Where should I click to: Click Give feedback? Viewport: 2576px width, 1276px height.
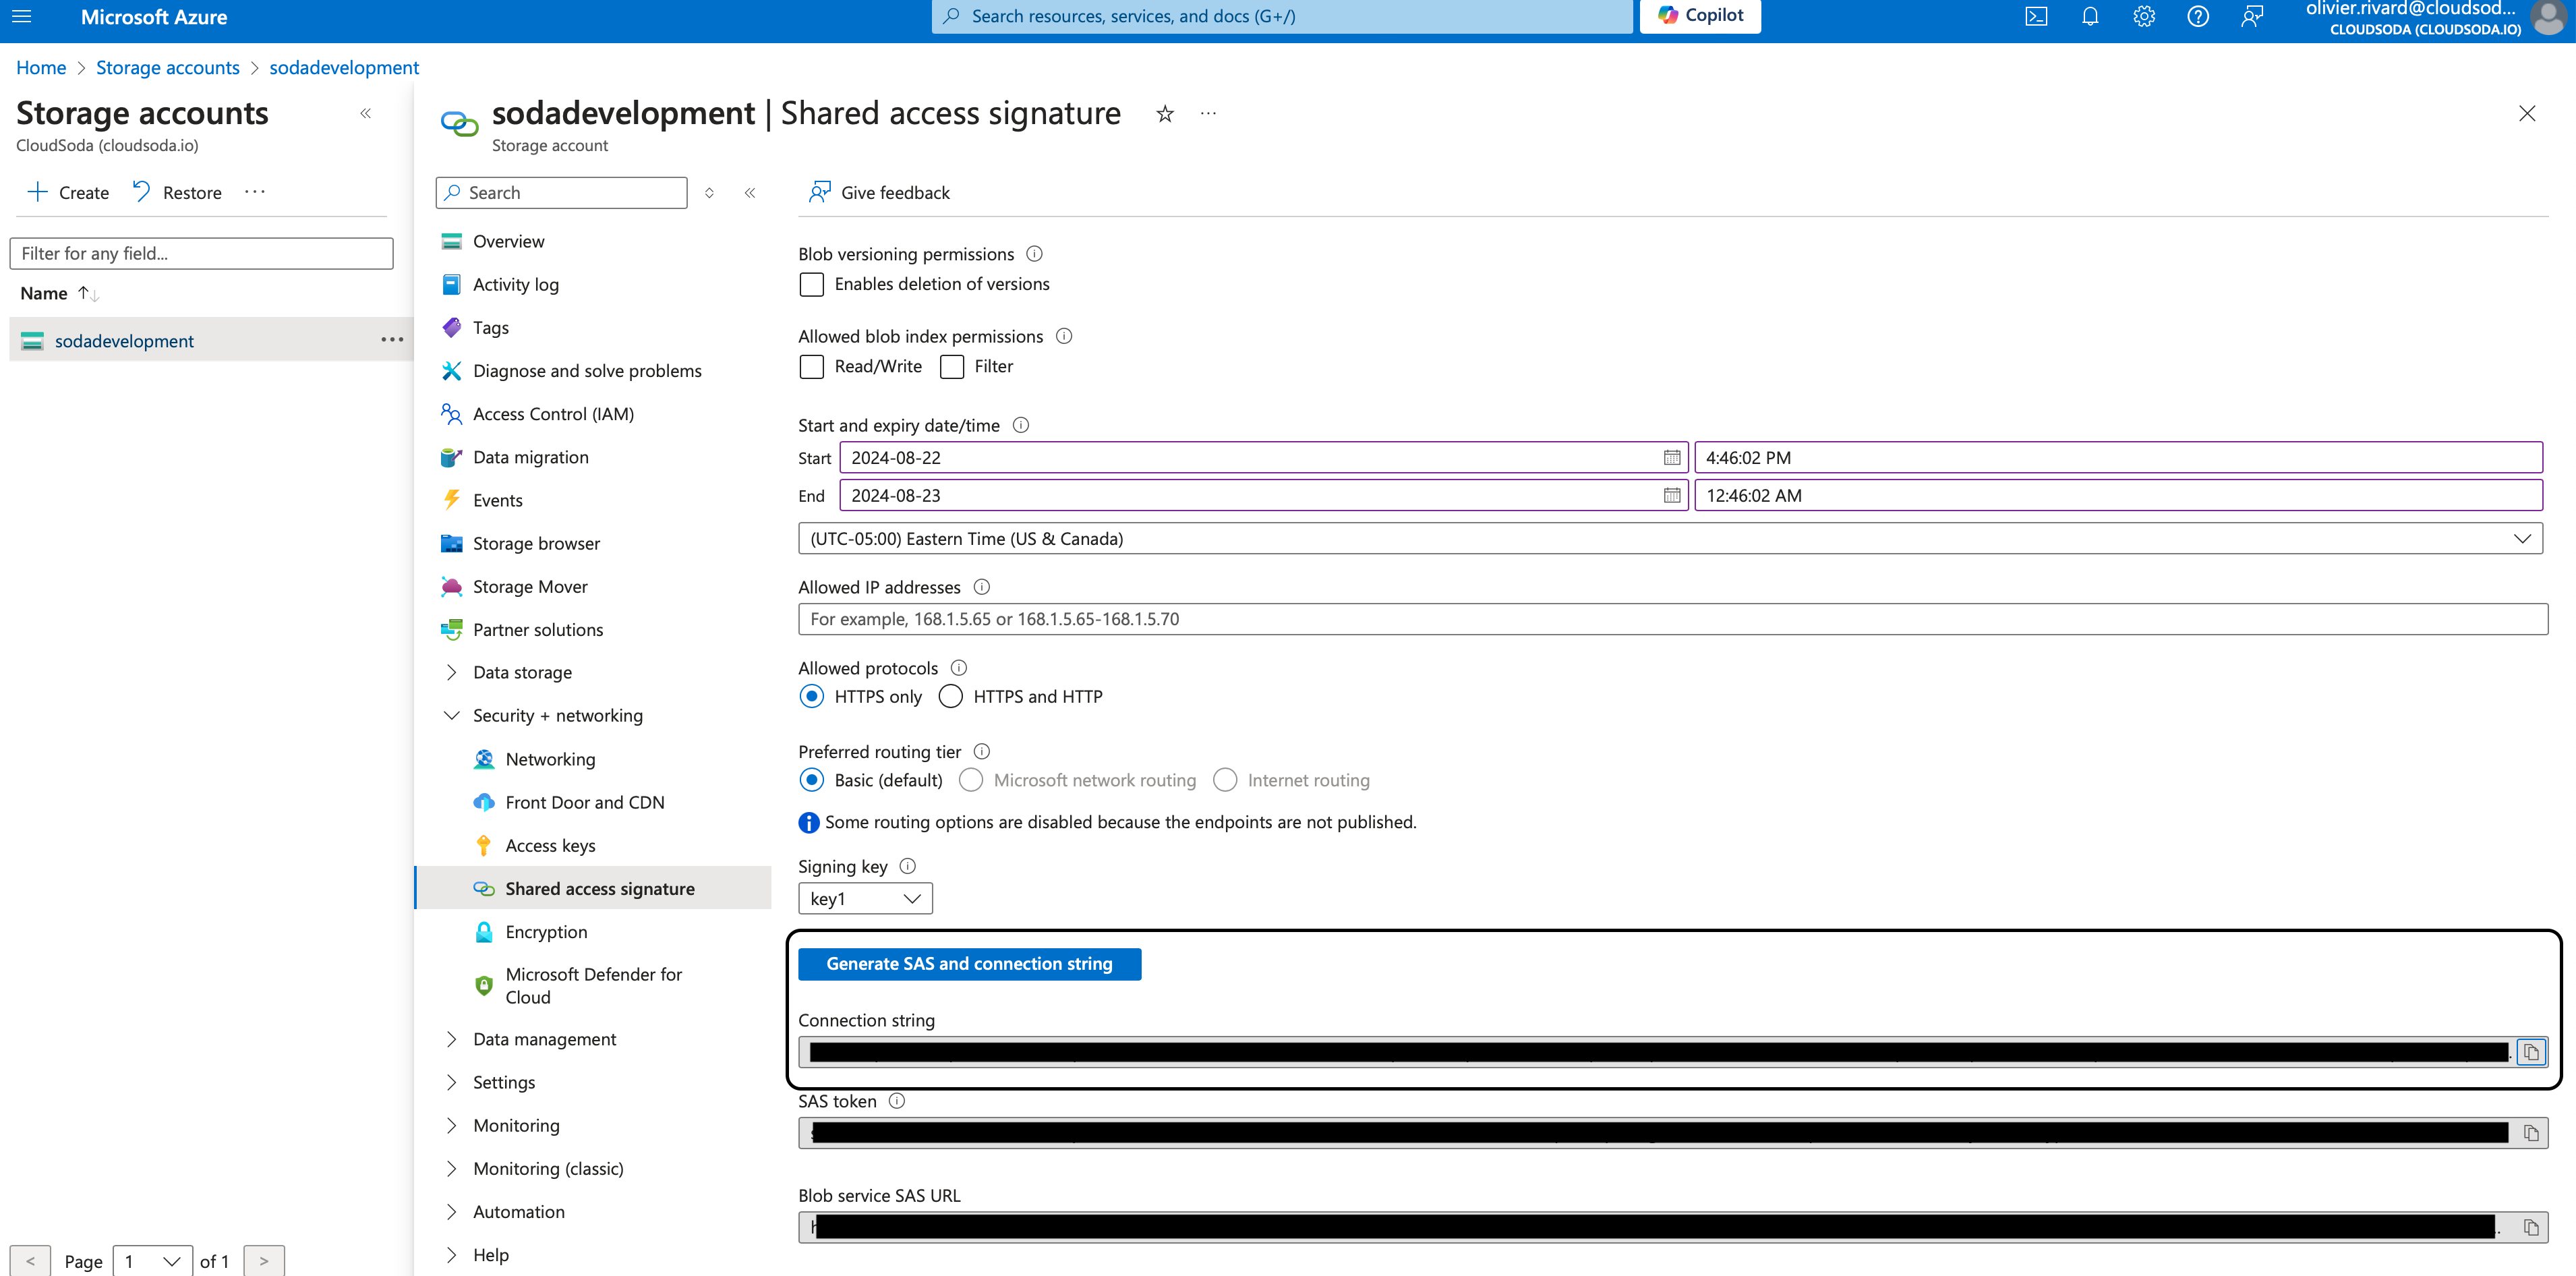pyautogui.click(x=880, y=193)
